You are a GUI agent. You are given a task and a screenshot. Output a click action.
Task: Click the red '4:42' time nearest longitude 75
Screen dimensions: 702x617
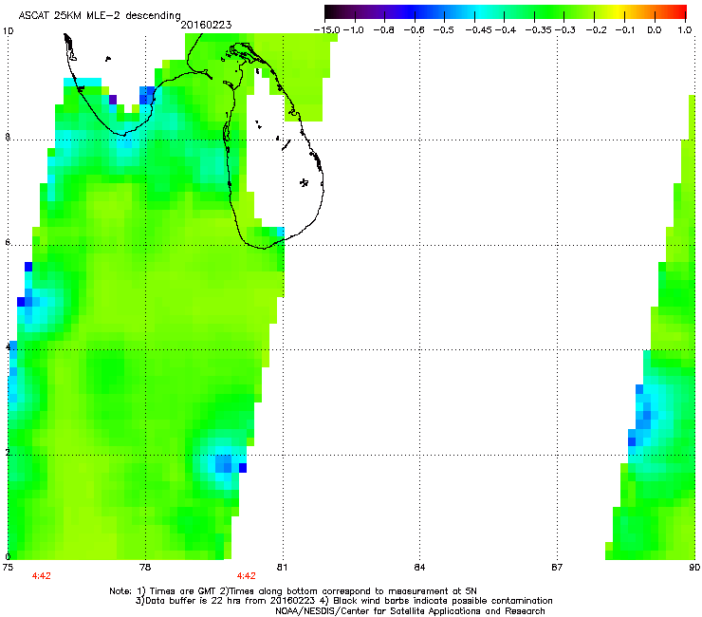(41, 576)
